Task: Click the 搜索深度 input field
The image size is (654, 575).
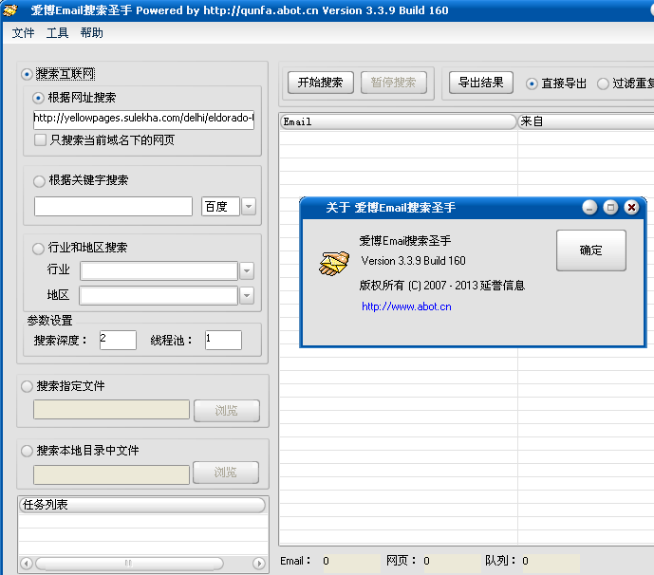Action: pyautogui.click(x=118, y=340)
